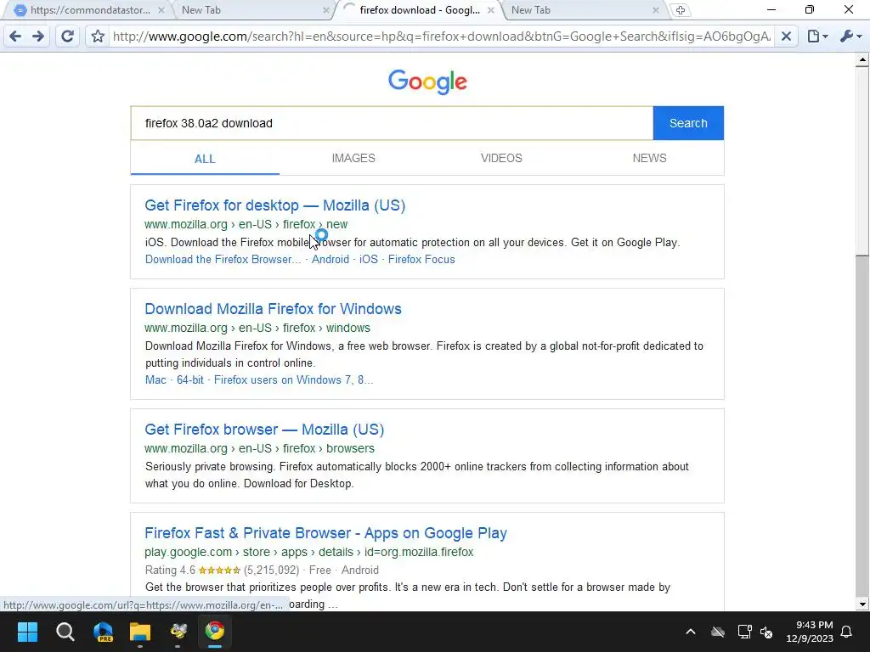Open Firefox Fast & Private Browser result
Image resolution: width=870 pixels, height=652 pixels.
325,533
